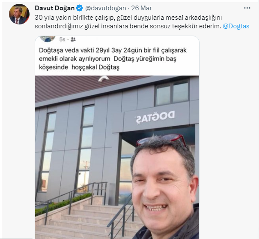Open the @Dogtas mention link
The image size is (259, 239).
tap(236, 26)
